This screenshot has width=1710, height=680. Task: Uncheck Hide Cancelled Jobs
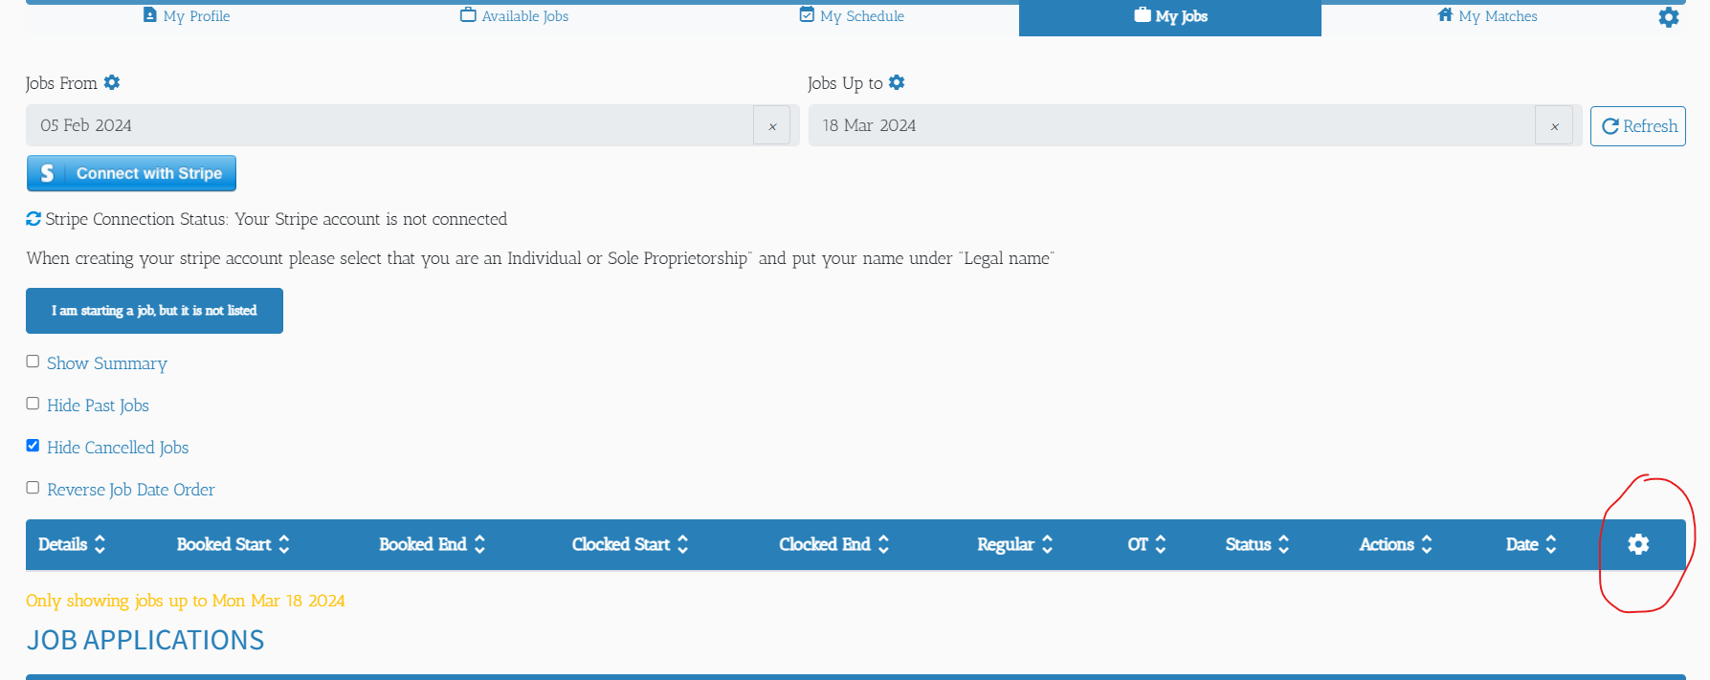pos(33,446)
